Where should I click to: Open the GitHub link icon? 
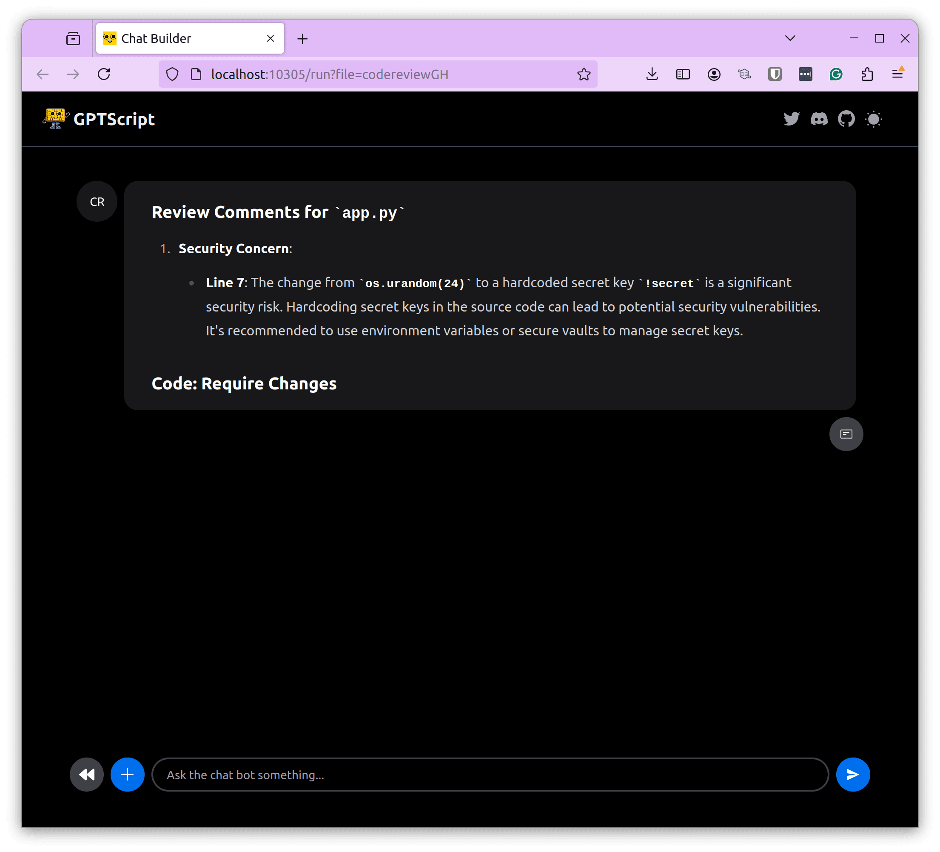846,119
